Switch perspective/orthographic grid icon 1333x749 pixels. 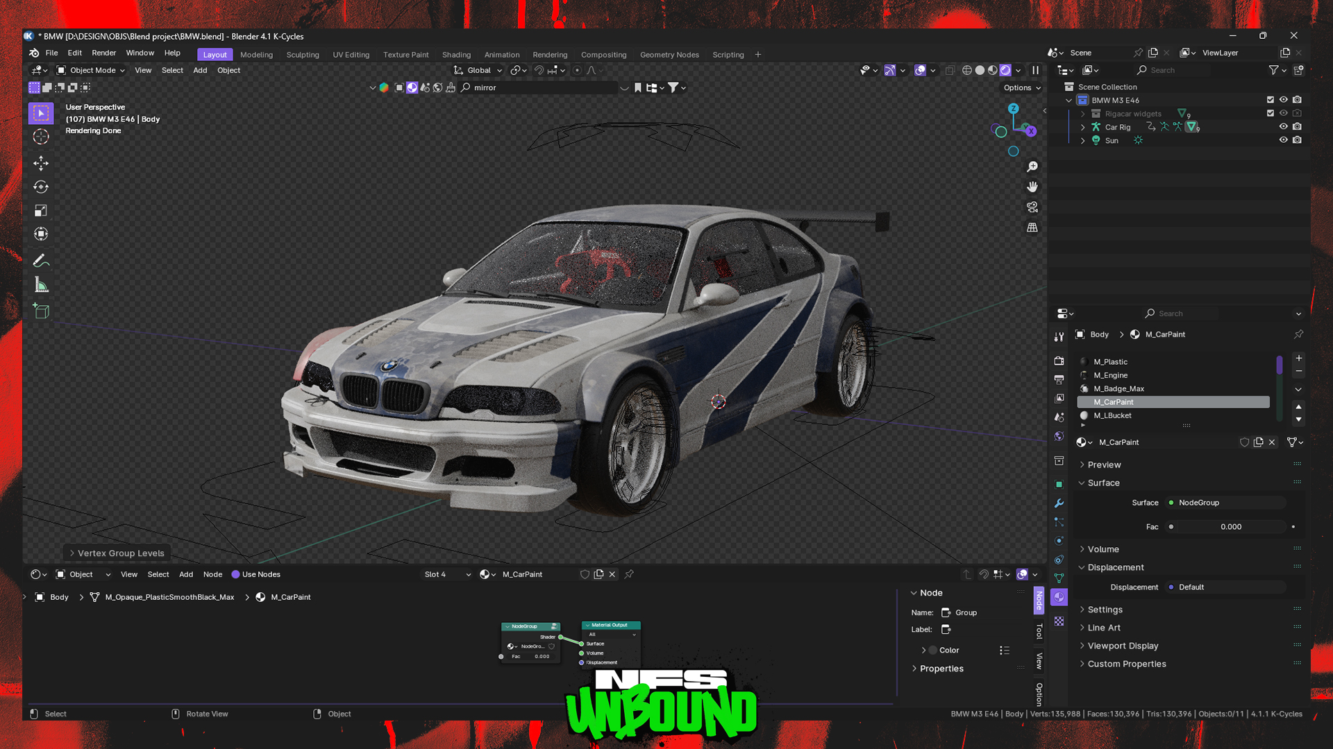coord(1032,227)
